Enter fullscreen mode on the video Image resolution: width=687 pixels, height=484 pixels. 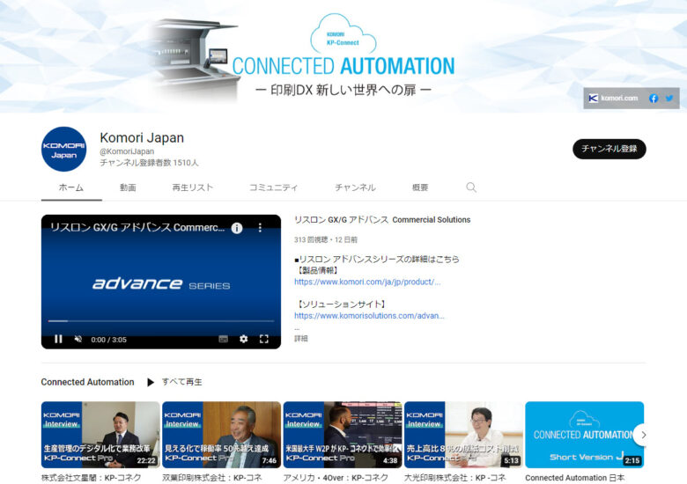point(263,339)
